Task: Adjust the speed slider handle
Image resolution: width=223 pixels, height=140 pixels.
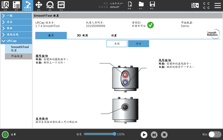Action: click(114, 134)
